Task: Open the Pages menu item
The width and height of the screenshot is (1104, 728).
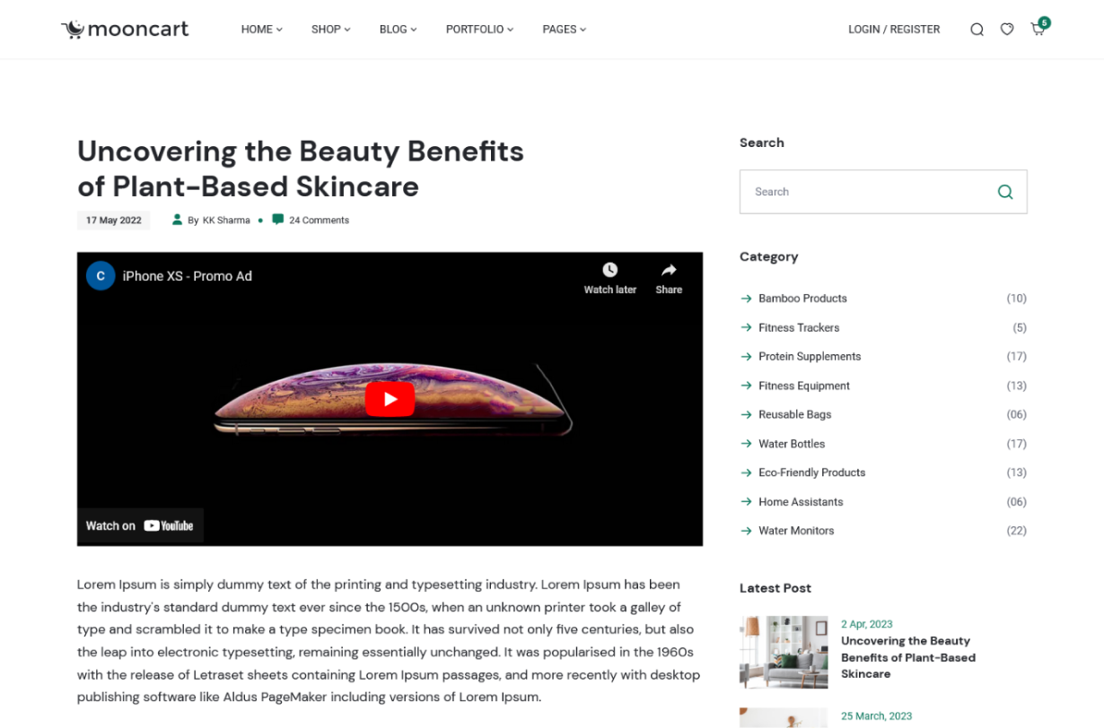Action: point(564,30)
